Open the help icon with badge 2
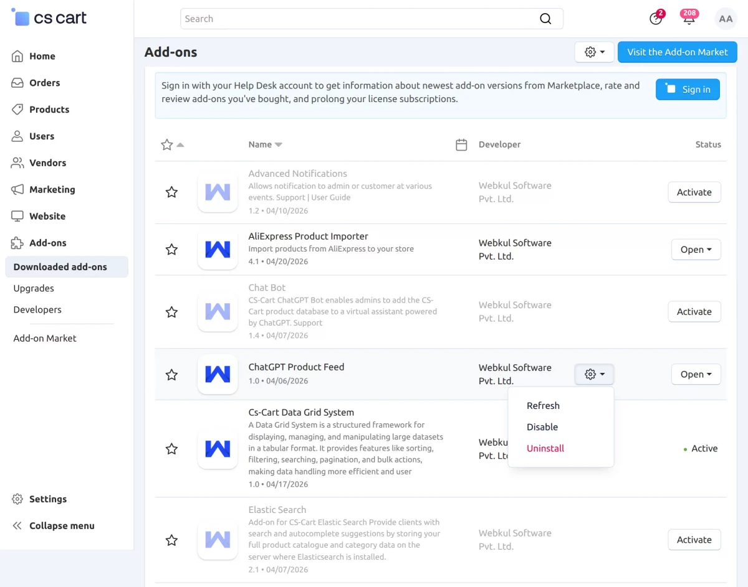Image resolution: width=748 pixels, height=587 pixels. (656, 18)
